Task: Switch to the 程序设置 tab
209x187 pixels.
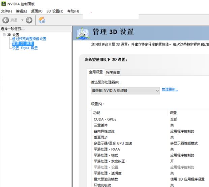Action: coord(113,72)
